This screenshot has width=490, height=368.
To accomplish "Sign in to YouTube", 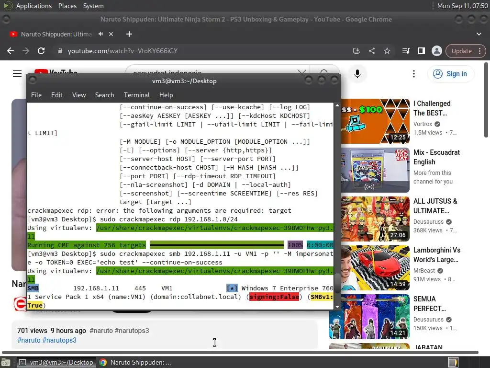I will tap(450, 74).
